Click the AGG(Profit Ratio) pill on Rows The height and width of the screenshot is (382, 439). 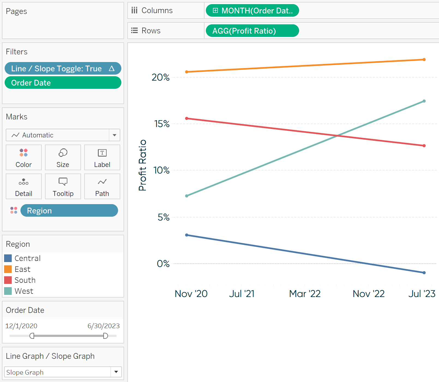point(252,31)
